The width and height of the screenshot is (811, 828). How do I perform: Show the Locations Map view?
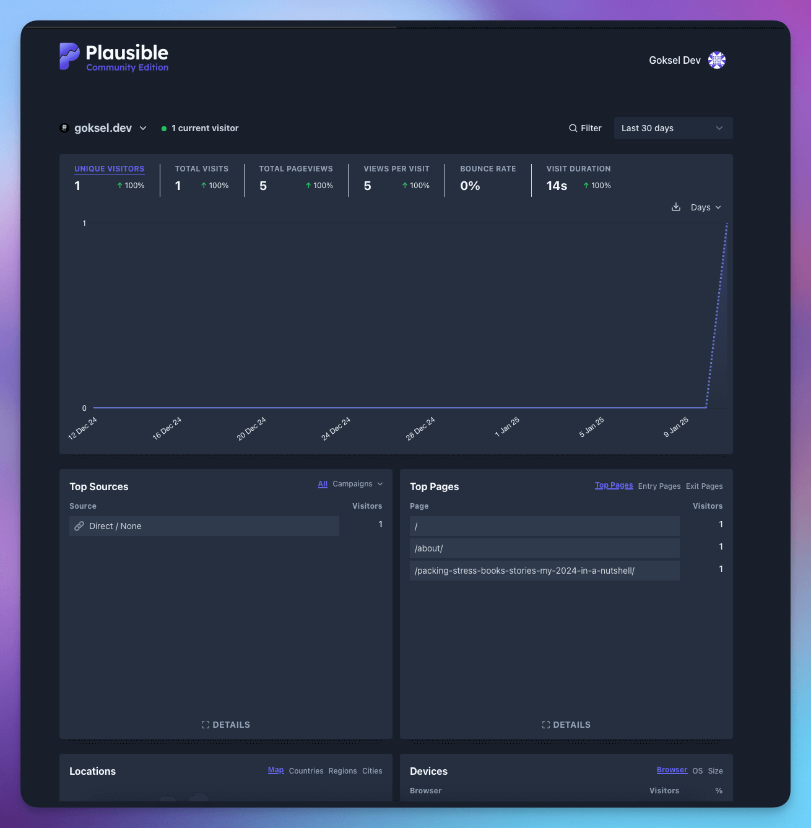coord(275,770)
